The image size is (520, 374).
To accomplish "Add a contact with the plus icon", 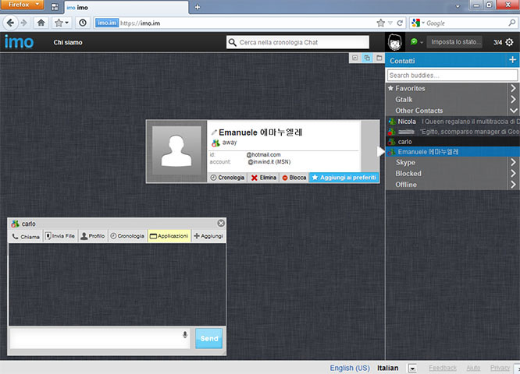I will (x=512, y=60).
